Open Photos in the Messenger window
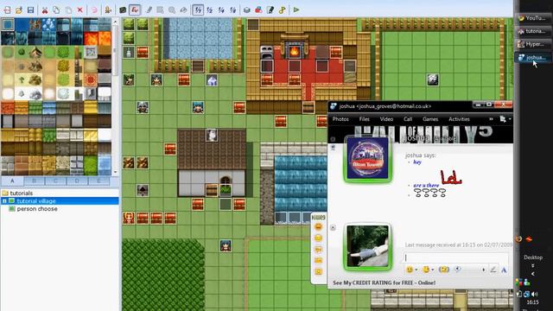 point(340,119)
